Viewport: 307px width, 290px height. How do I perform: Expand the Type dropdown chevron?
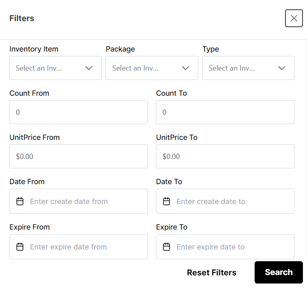(282, 68)
